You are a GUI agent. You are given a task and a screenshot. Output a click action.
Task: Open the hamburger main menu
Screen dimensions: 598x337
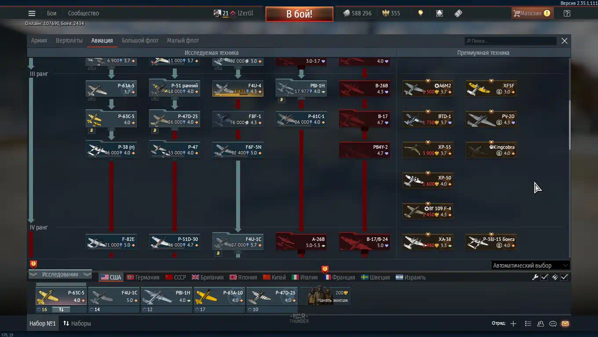32,13
